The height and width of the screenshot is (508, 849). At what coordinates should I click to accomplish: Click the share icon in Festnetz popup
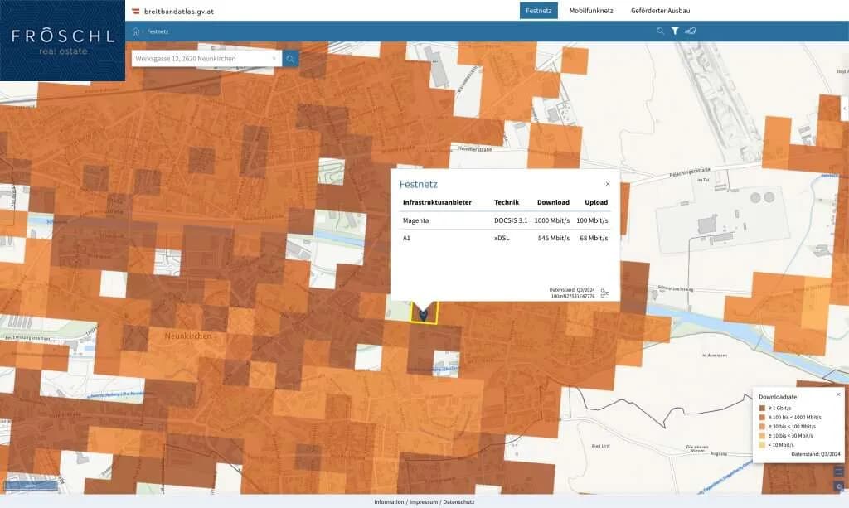pyautogui.click(x=604, y=293)
